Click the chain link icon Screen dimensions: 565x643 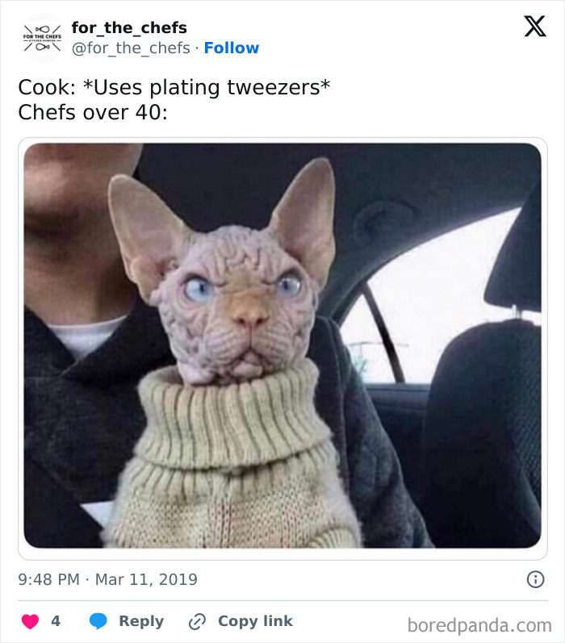click(x=197, y=622)
